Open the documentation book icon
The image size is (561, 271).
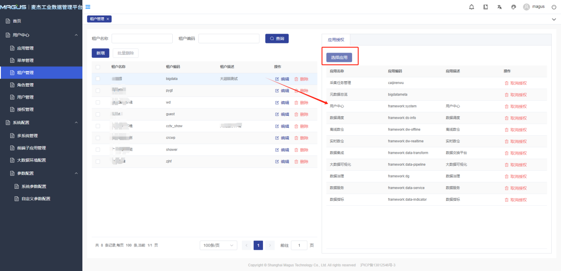[486, 7]
